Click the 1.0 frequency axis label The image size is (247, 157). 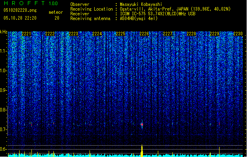tap(4, 71)
